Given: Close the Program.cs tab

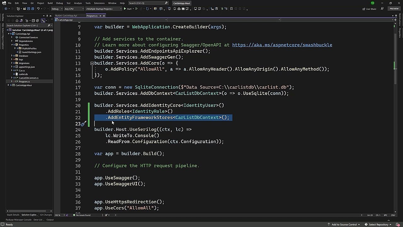Looking at the screenshot, I should coord(104,16).
